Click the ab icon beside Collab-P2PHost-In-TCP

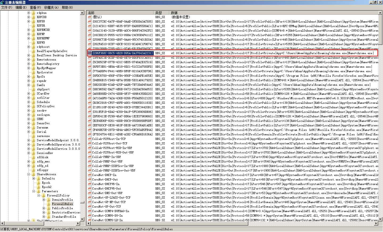click(90, 139)
